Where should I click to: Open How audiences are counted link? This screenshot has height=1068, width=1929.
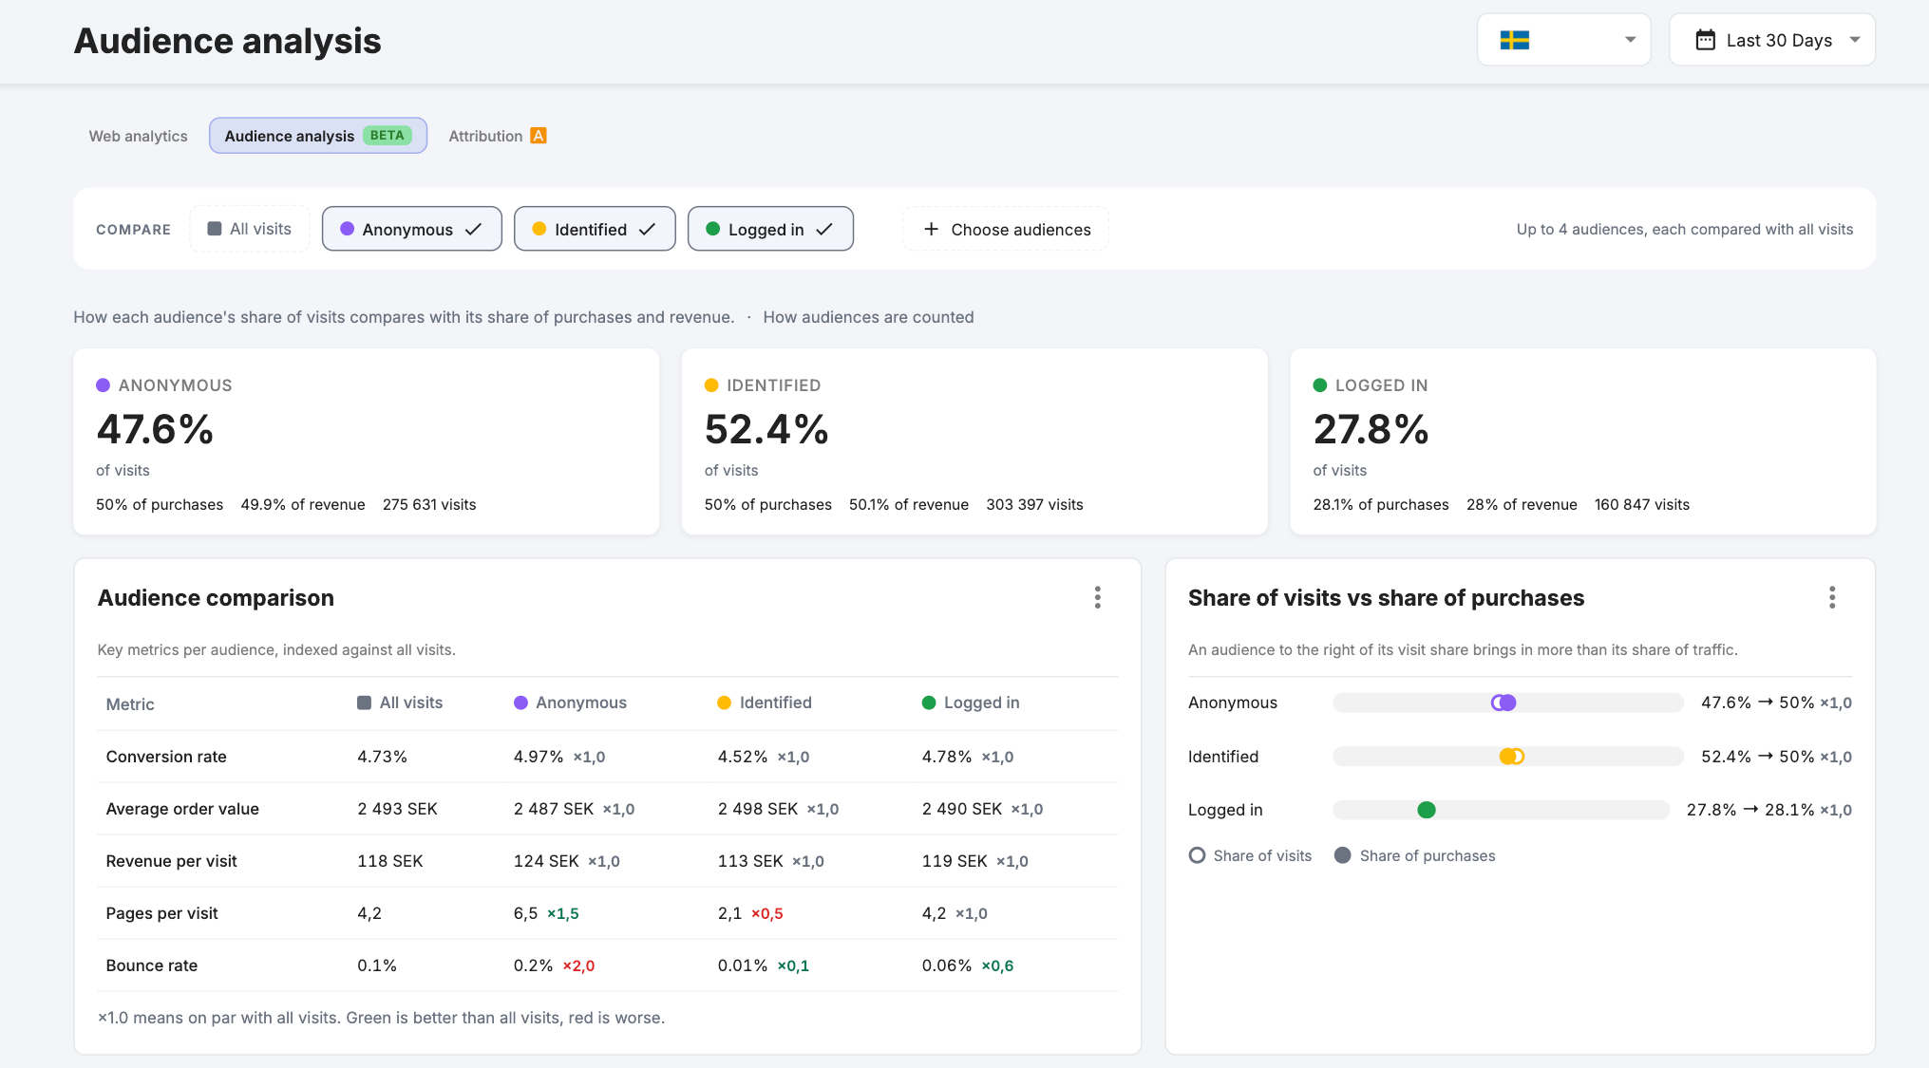tap(868, 317)
